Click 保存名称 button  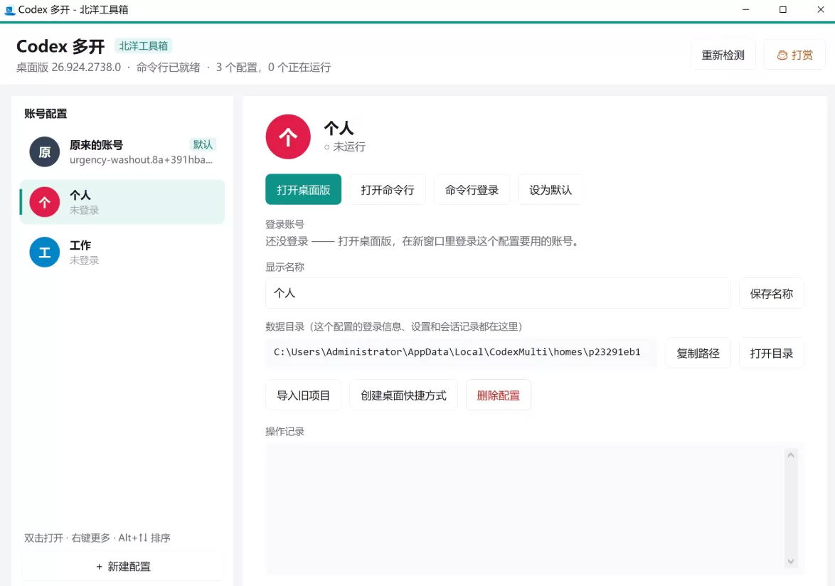[x=771, y=293]
